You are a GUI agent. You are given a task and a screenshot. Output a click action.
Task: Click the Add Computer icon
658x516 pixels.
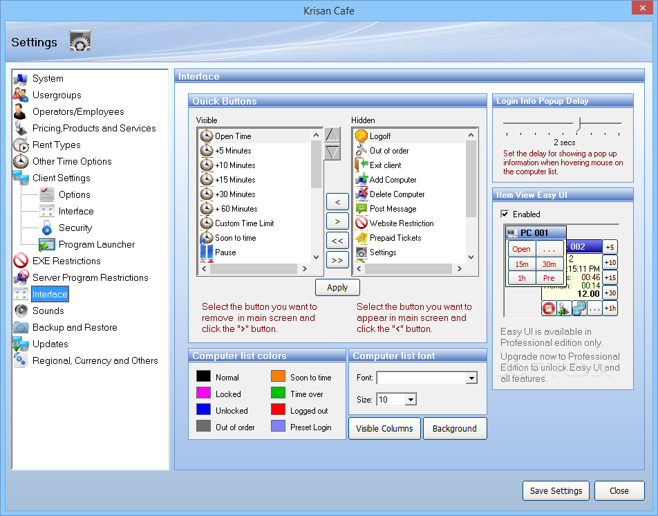pyautogui.click(x=361, y=180)
